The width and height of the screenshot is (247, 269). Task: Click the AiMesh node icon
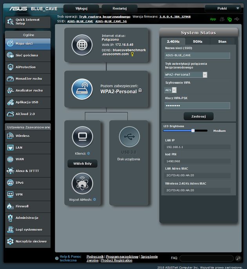(x=82, y=184)
